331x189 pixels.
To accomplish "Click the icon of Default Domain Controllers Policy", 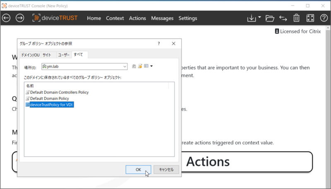I will pyautogui.click(x=27, y=92).
